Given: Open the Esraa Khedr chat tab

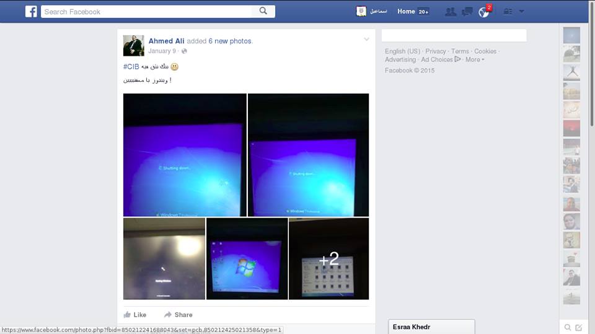Looking at the screenshot, I should pyautogui.click(x=431, y=327).
